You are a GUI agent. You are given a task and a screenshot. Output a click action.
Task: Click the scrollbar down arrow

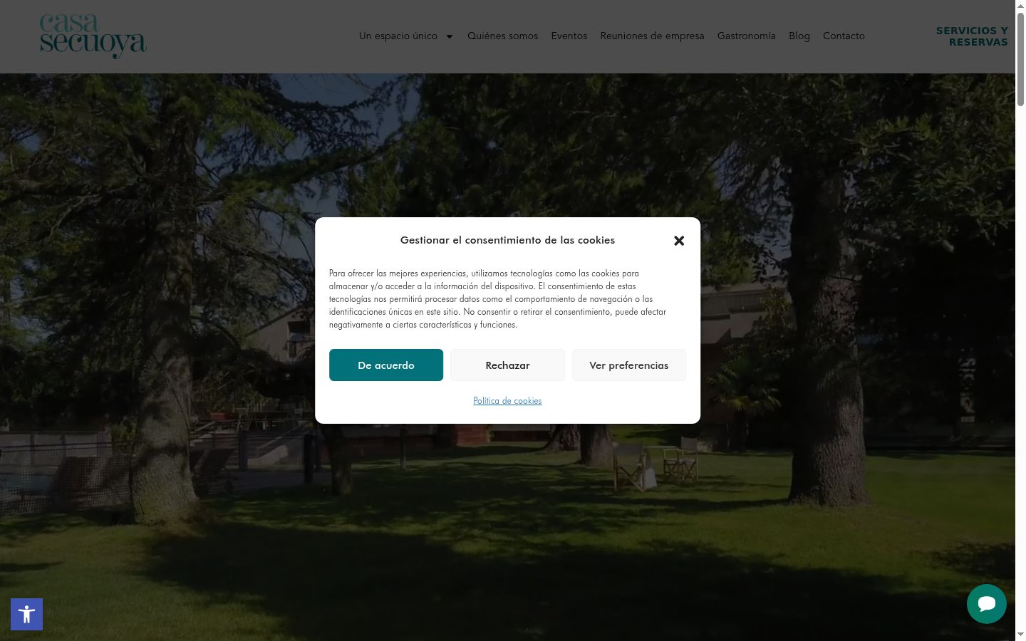[x=1020, y=635]
